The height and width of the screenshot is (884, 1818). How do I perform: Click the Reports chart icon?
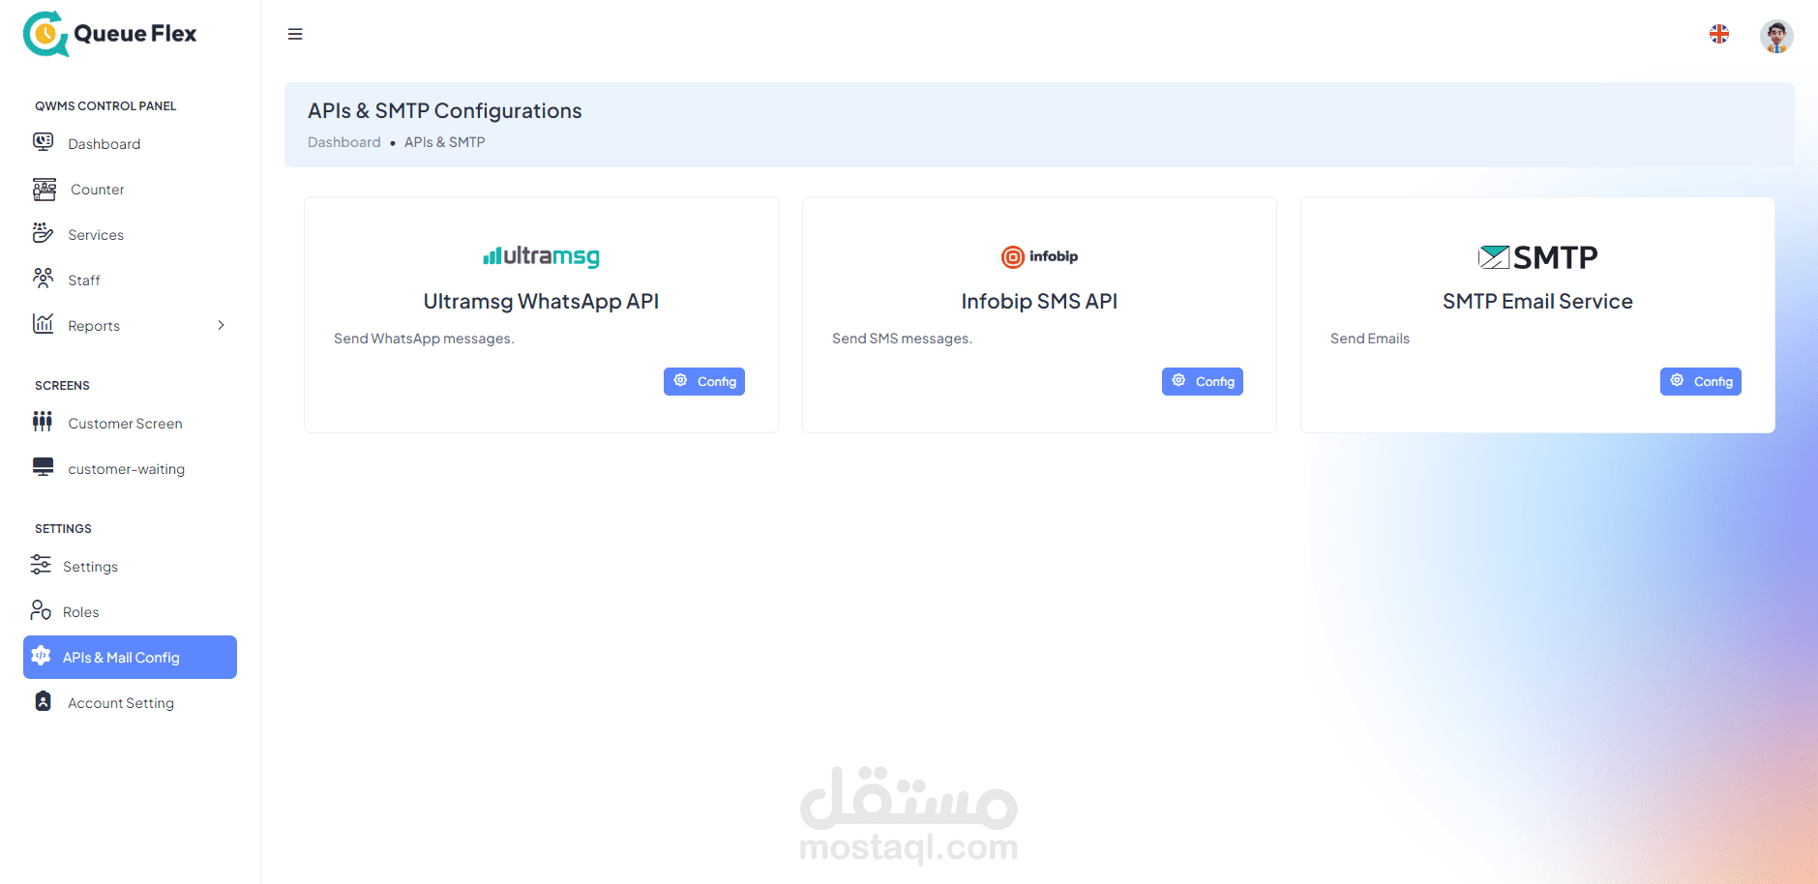click(43, 324)
